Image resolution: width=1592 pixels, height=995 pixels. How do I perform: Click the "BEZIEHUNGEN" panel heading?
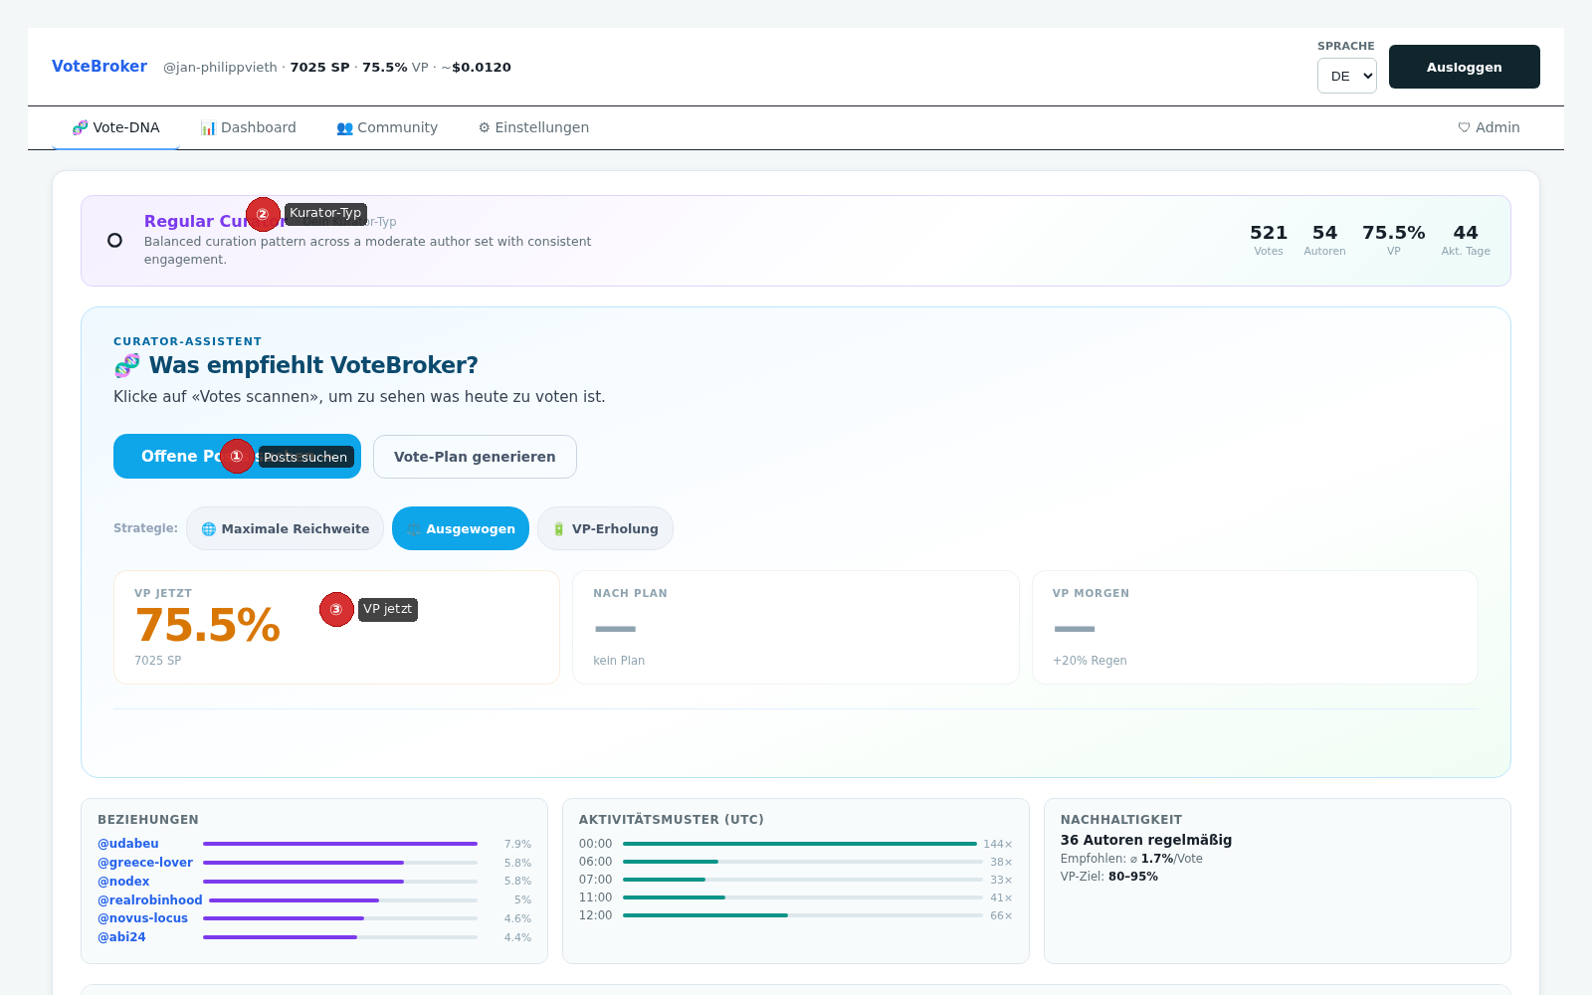(148, 820)
